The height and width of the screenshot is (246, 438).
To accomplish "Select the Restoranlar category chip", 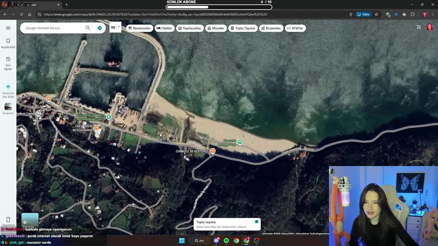I will point(139,28).
